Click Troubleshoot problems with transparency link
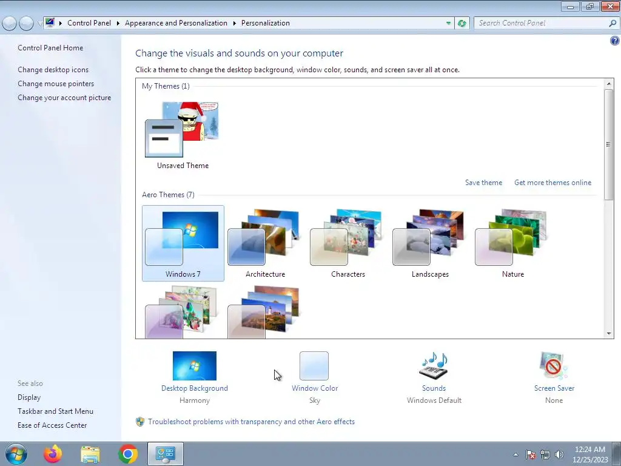The image size is (621, 466). (x=251, y=422)
